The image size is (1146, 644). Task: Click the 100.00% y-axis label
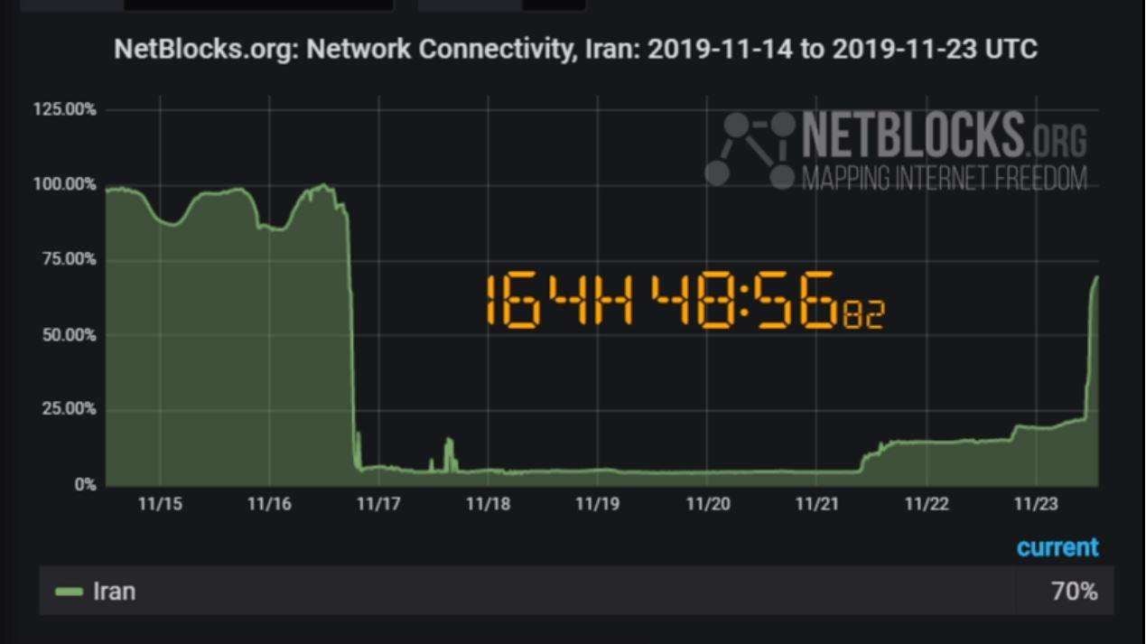point(65,184)
